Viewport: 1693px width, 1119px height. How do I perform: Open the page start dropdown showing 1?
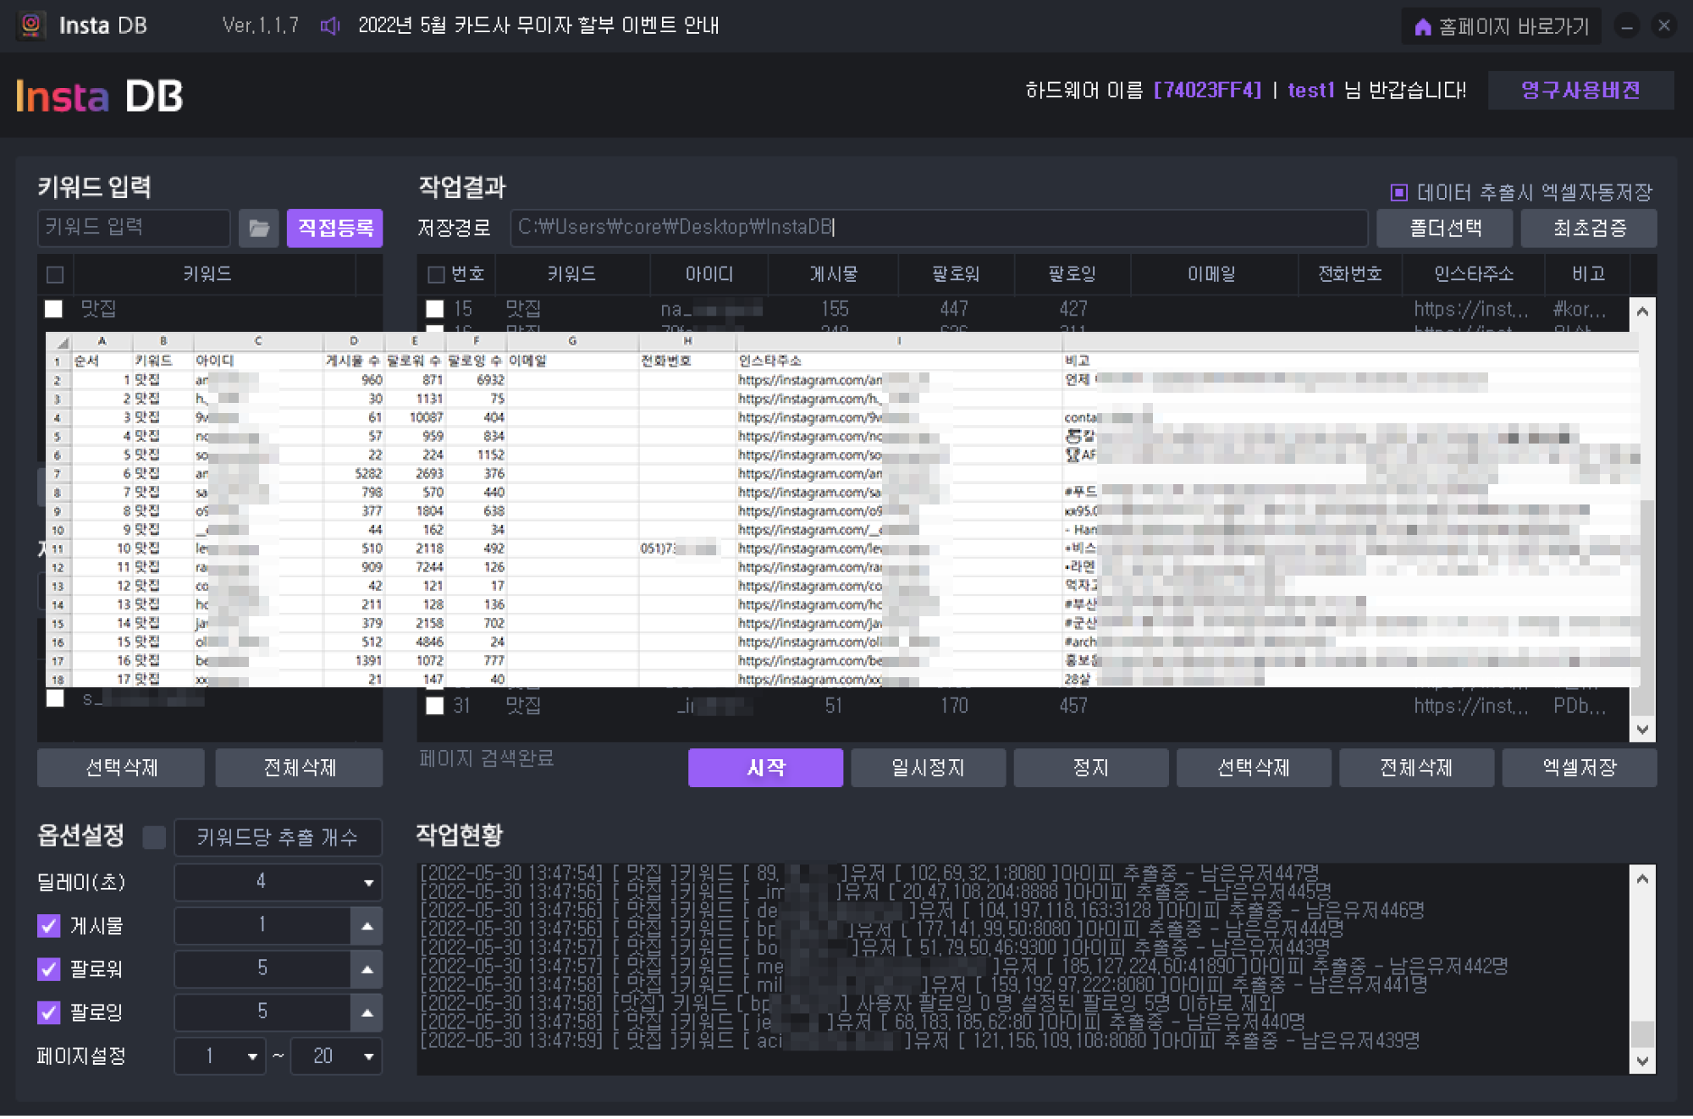(220, 1057)
